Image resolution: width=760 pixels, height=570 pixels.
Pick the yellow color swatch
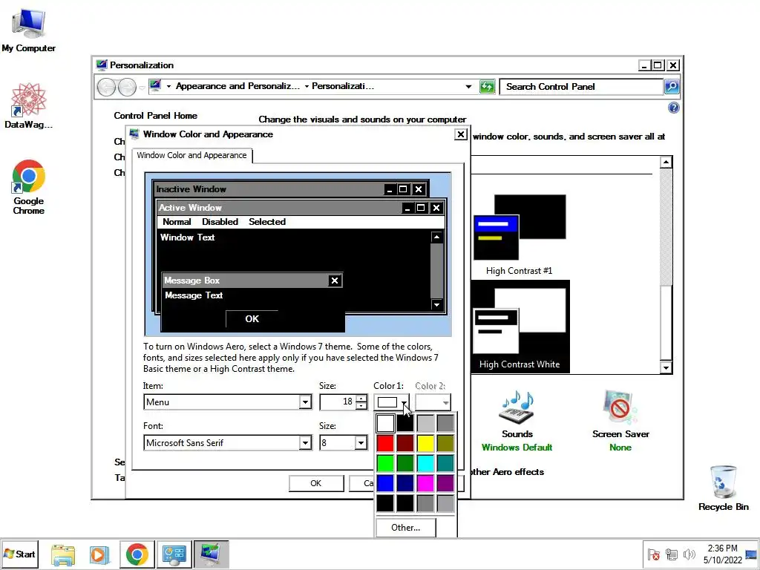(425, 443)
